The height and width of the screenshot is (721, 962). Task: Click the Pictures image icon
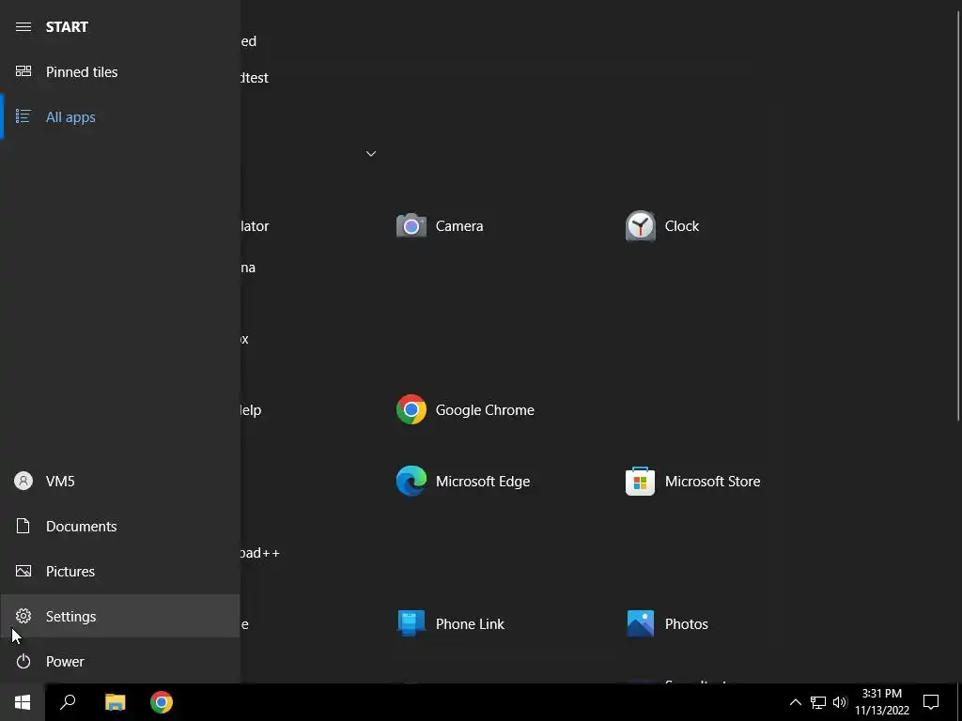(23, 571)
